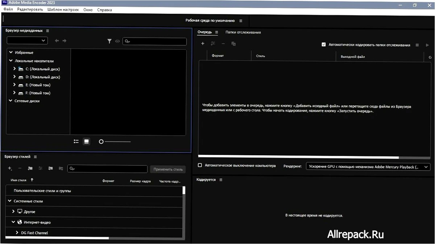
Task: Create a new style group folder
Action: point(30,168)
